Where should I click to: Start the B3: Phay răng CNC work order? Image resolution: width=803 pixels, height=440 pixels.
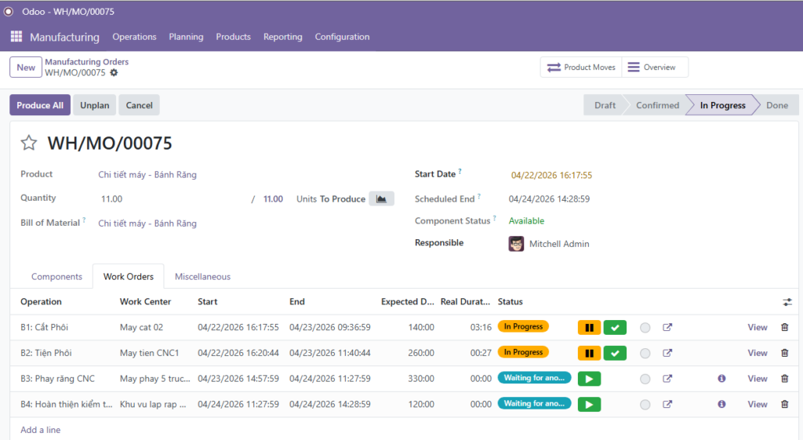589,379
